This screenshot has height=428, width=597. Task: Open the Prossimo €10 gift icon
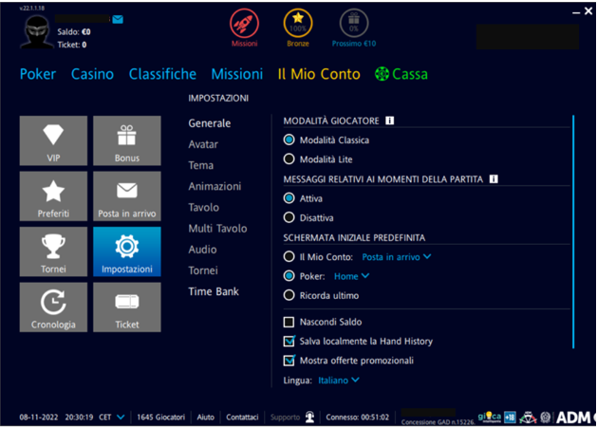[x=354, y=24]
